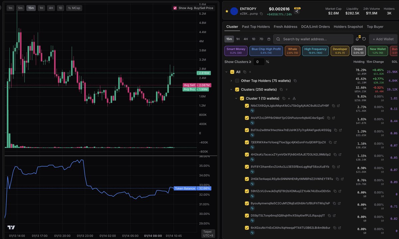This screenshot has width=399, height=239.
Task: Switch to the Top Buyer tab
Action: 375,27
